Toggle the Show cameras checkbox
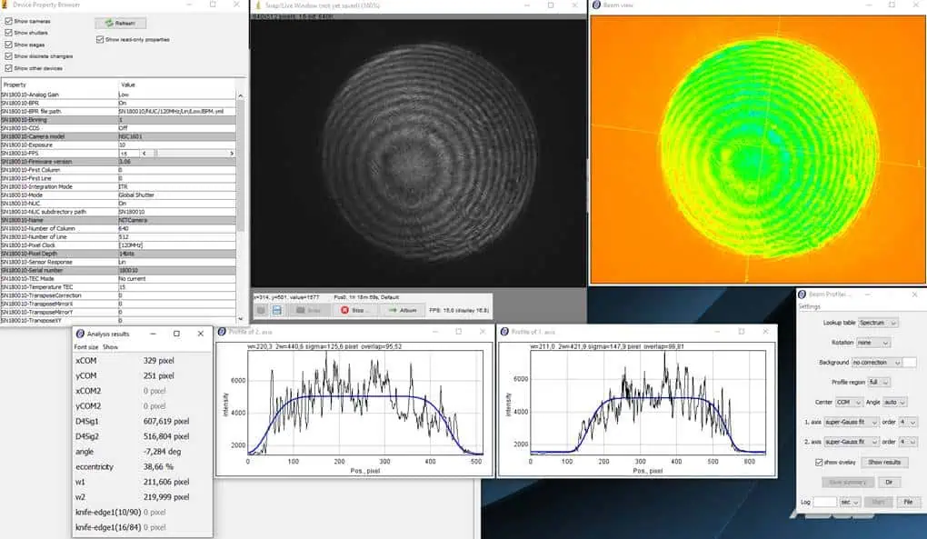927x539 pixels. tap(8, 21)
